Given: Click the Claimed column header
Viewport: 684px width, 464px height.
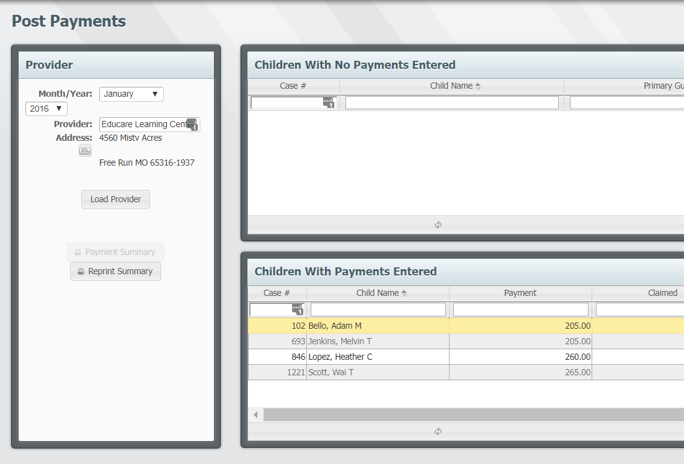Looking at the screenshot, I should coord(638,293).
